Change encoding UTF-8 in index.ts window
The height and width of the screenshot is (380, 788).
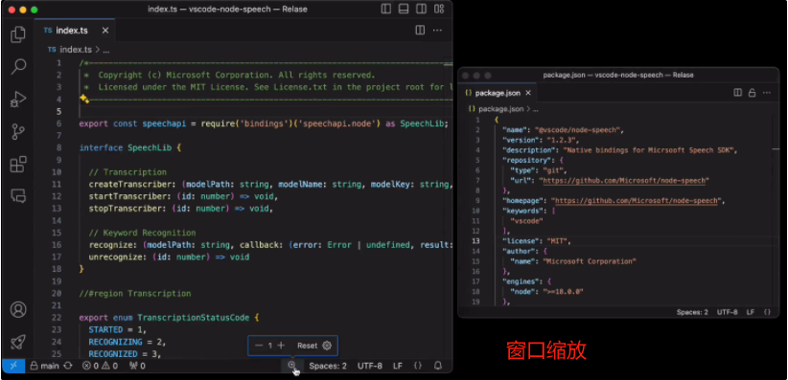(x=370, y=366)
